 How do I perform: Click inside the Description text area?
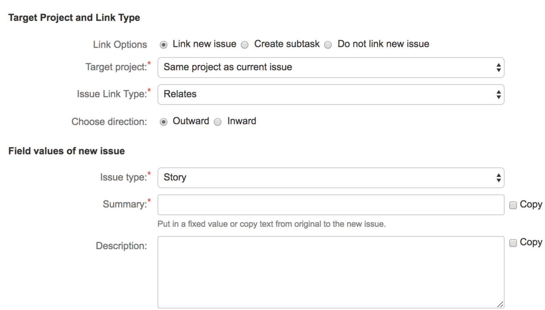331,272
